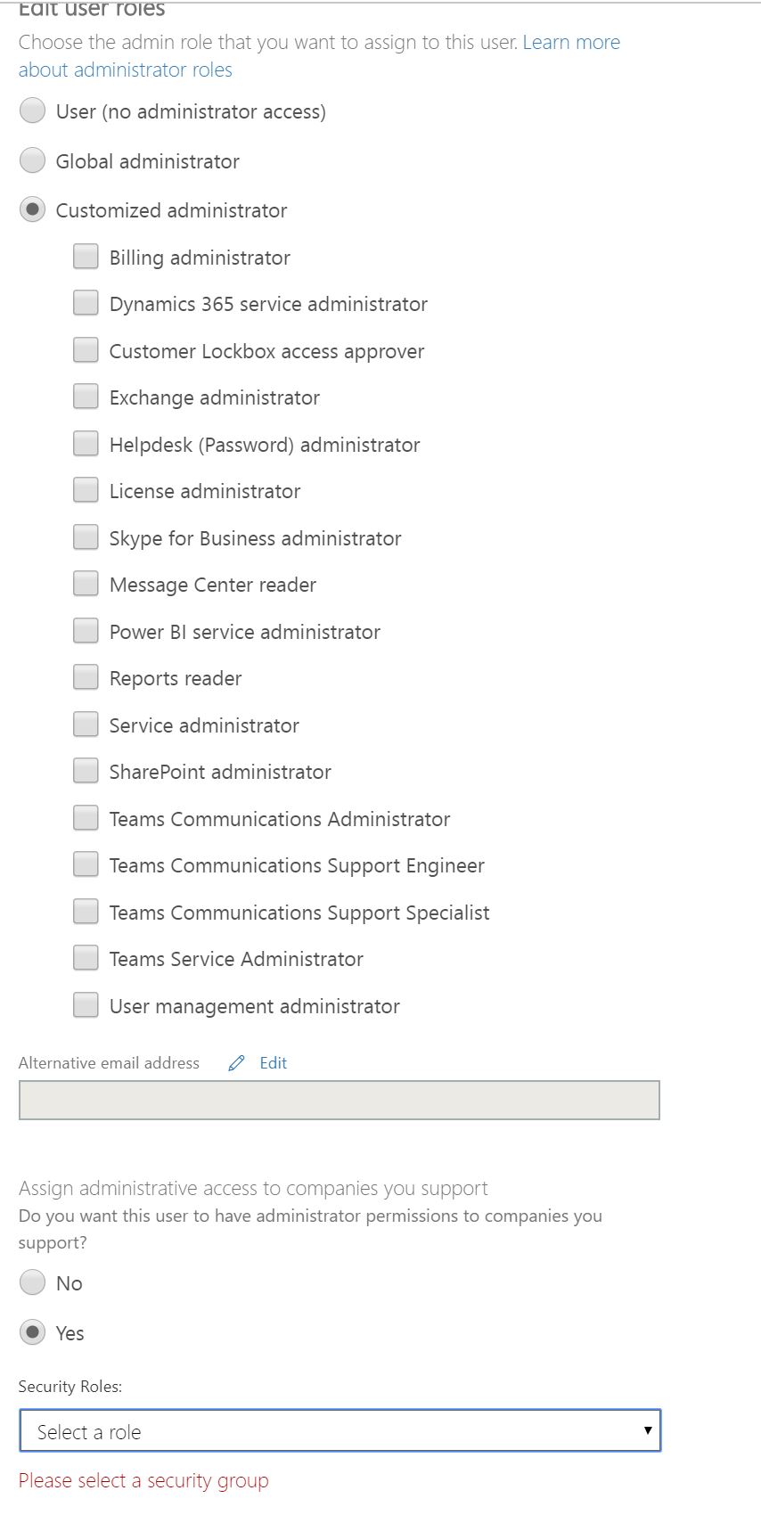761x1515 pixels.
Task: Enable Helpdesk (Password) administrator checkbox
Action: [x=86, y=444]
